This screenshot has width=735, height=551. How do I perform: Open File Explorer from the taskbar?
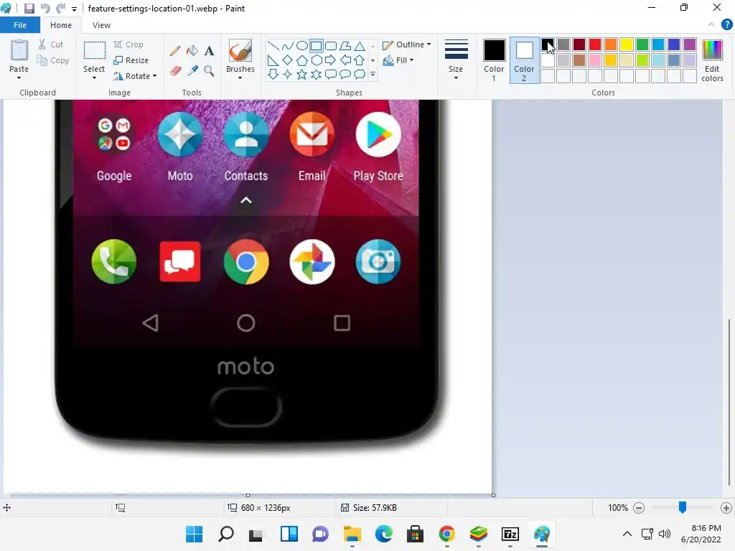coord(352,534)
